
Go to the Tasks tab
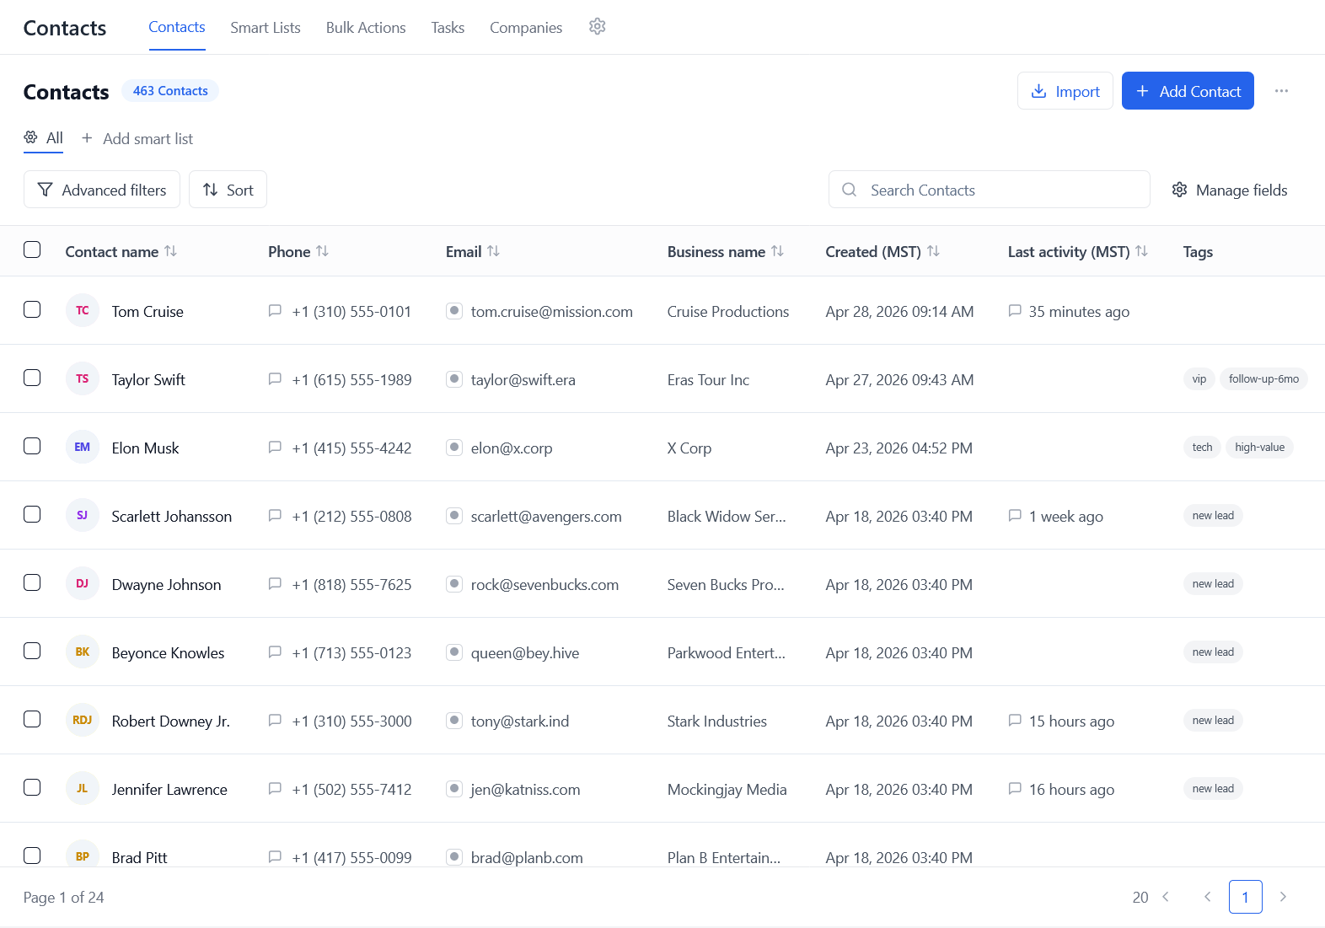pos(448,28)
